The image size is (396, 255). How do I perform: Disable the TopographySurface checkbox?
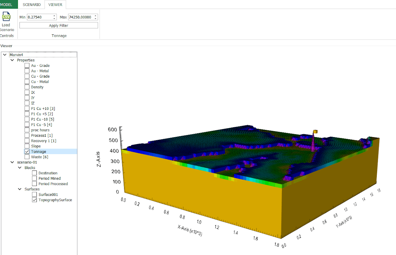tap(34, 200)
